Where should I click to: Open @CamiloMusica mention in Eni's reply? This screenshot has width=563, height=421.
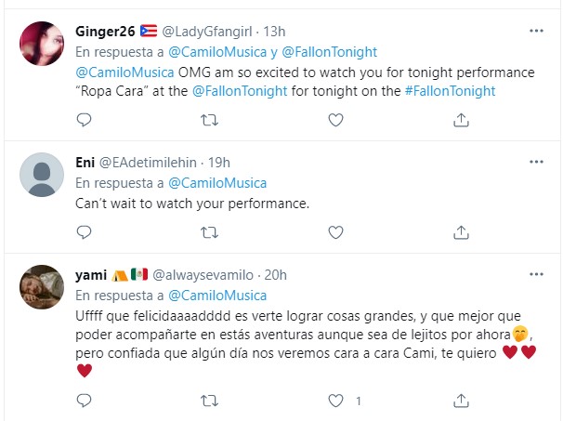(x=220, y=182)
